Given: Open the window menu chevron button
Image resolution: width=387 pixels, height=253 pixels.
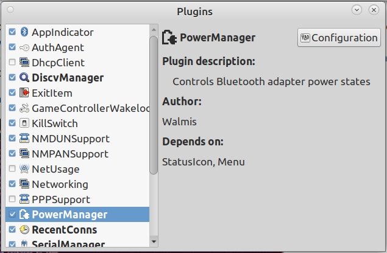Looking at the screenshot, I should [357, 10].
